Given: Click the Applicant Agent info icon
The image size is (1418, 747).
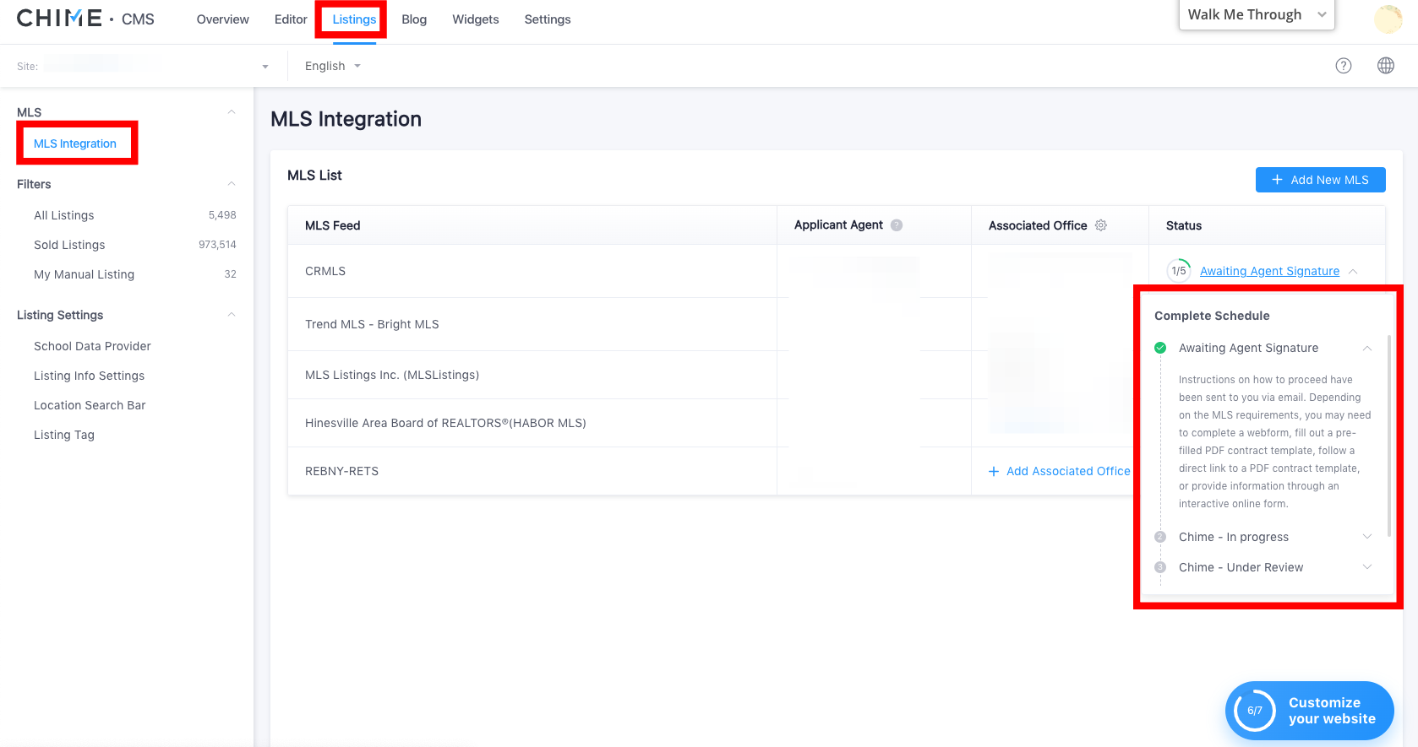Looking at the screenshot, I should click(x=897, y=225).
